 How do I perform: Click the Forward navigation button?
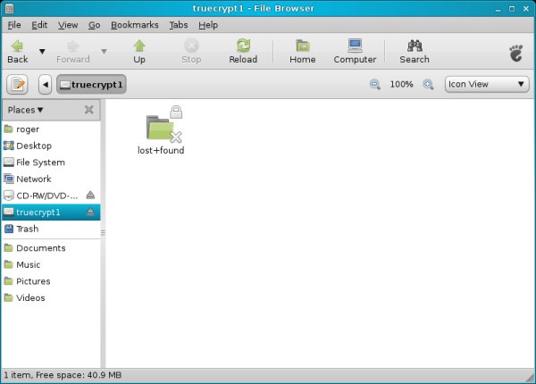[x=73, y=52]
